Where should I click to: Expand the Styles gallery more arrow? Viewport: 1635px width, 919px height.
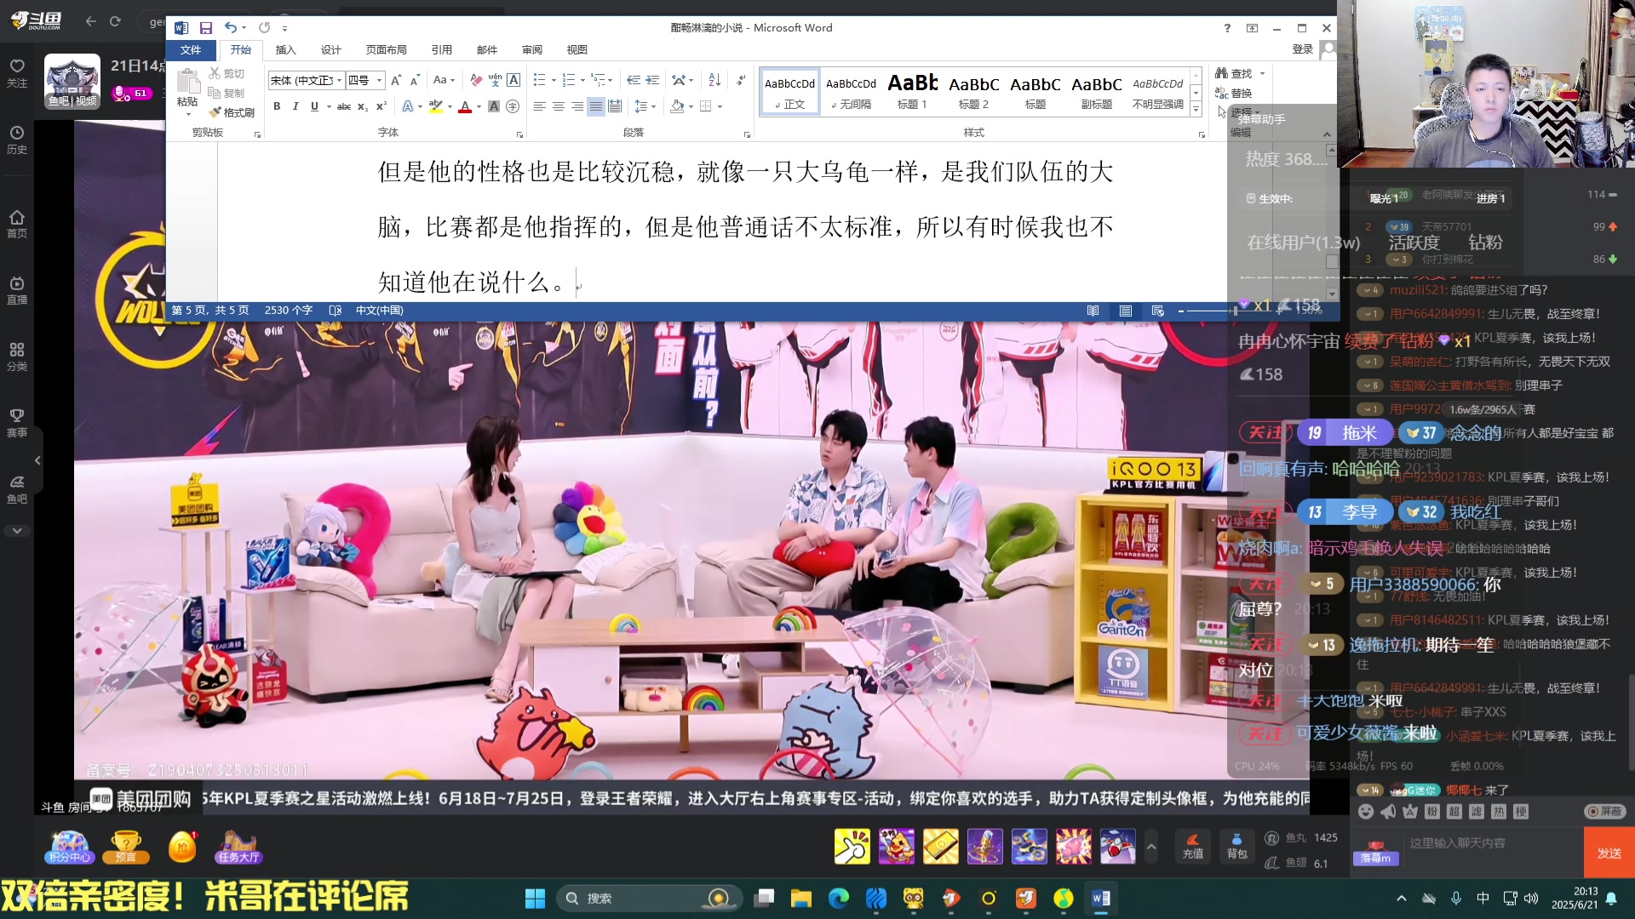click(x=1196, y=110)
